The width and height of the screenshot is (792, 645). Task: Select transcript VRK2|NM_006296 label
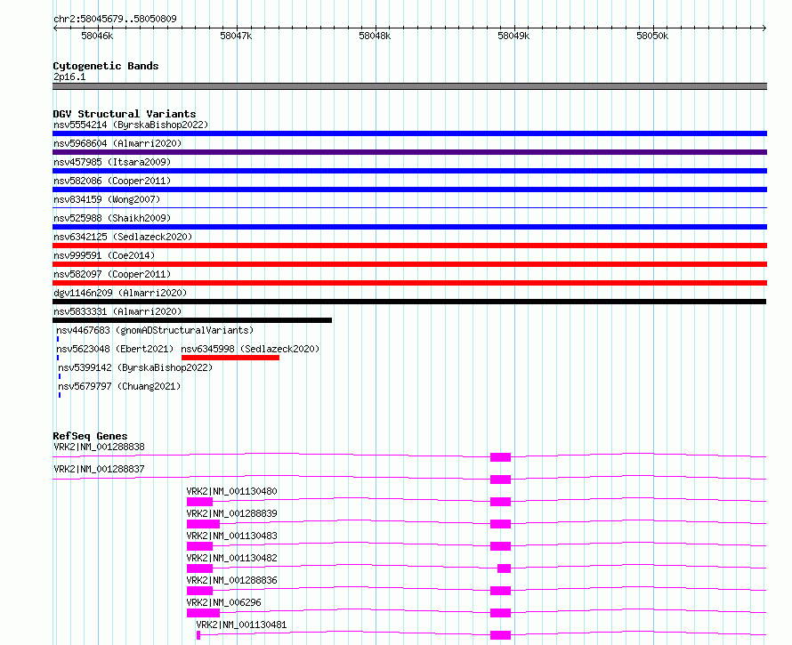pos(223,602)
